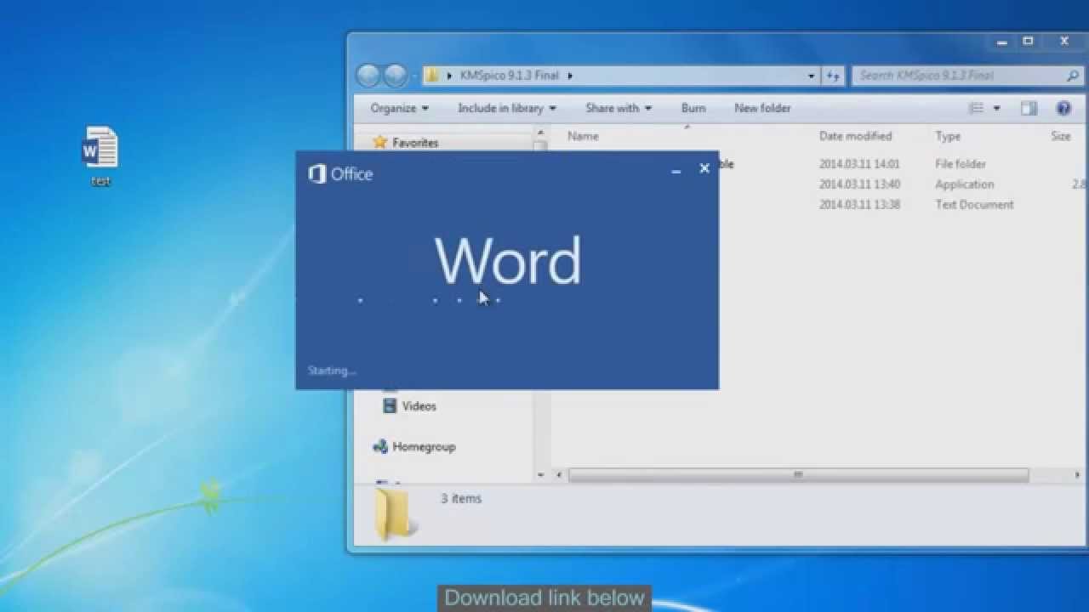Minimize the Explorer window
1089x612 pixels.
click(x=1003, y=42)
